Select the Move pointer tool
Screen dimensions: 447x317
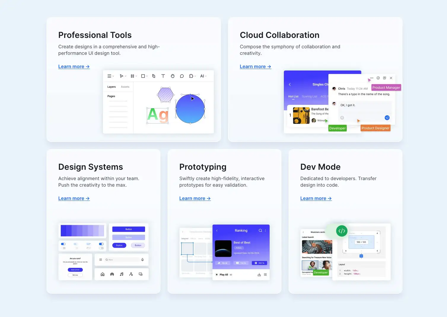121,76
